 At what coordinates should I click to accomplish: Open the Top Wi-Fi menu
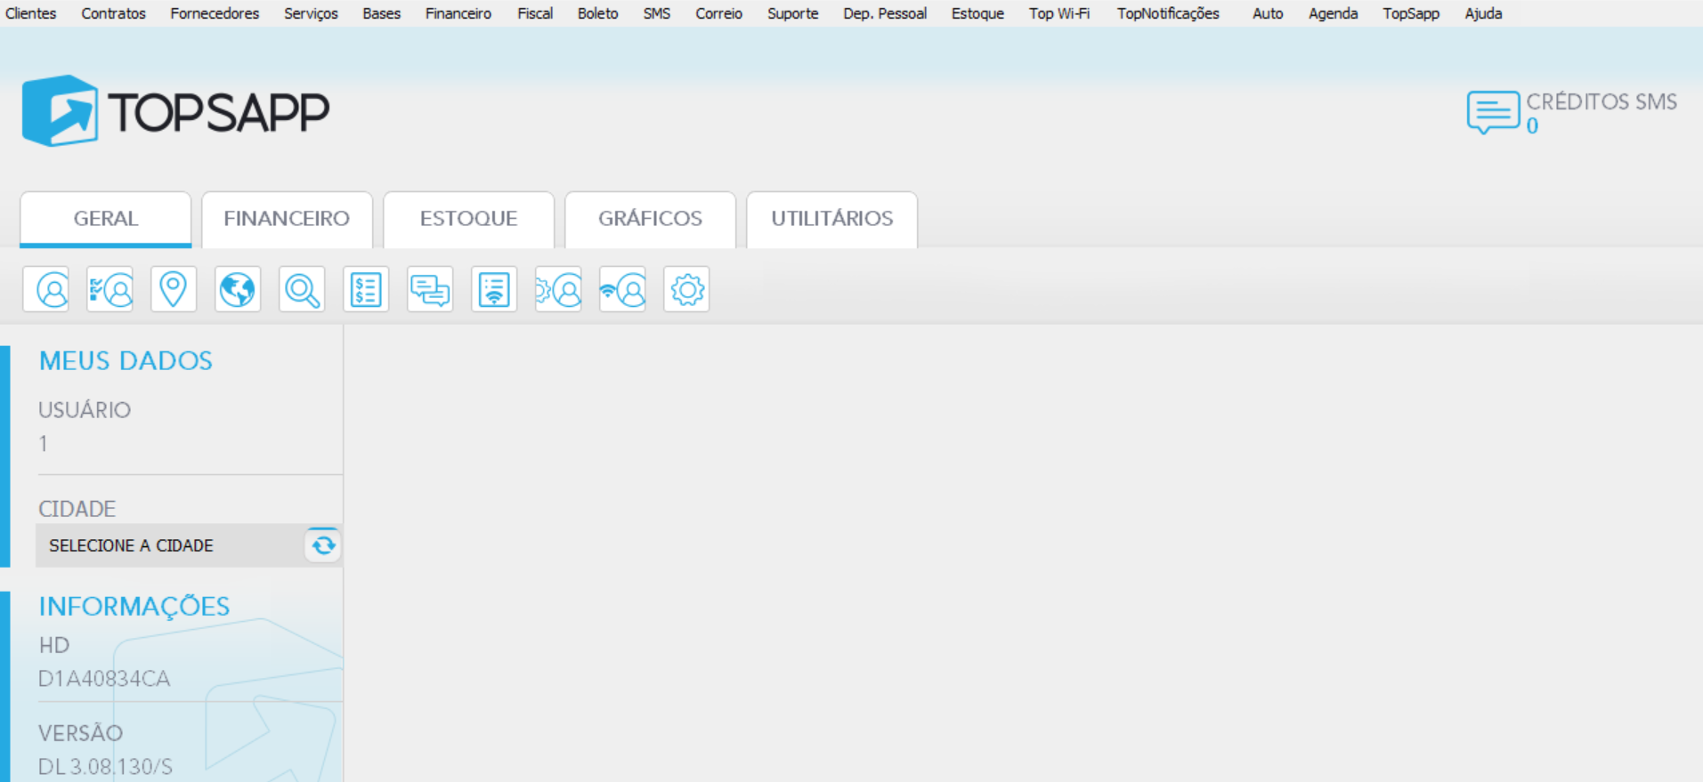[1059, 13]
